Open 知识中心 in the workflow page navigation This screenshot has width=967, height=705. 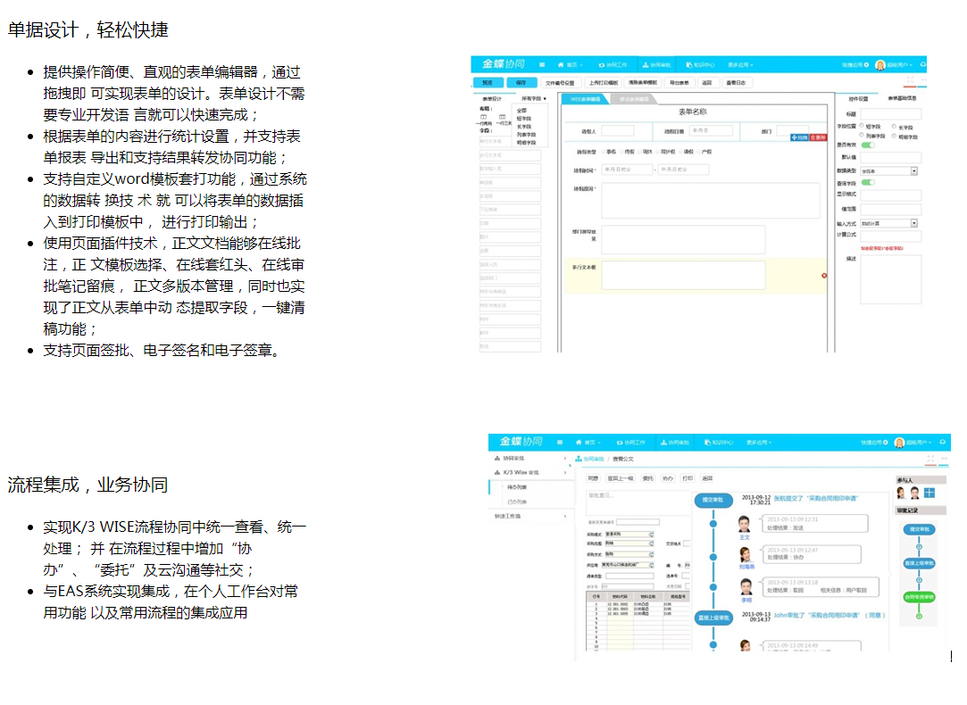pos(719,442)
